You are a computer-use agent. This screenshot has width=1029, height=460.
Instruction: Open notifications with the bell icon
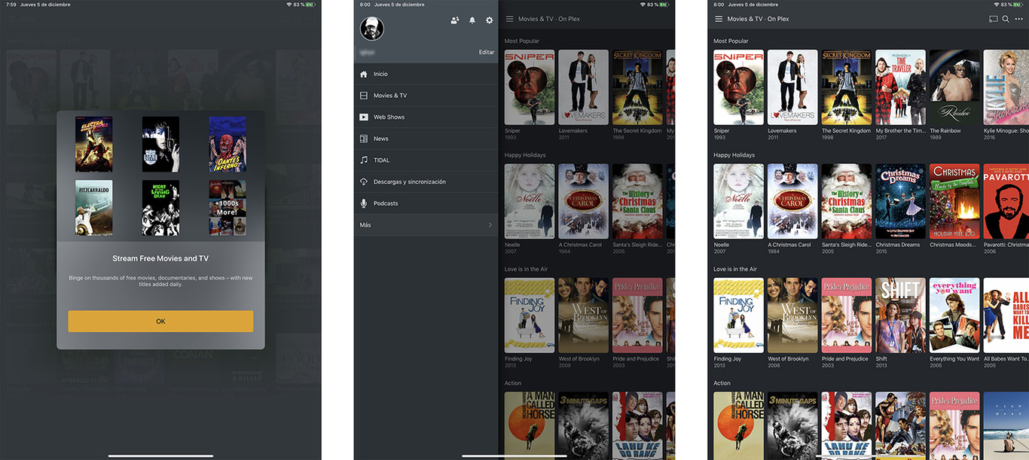tap(472, 20)
